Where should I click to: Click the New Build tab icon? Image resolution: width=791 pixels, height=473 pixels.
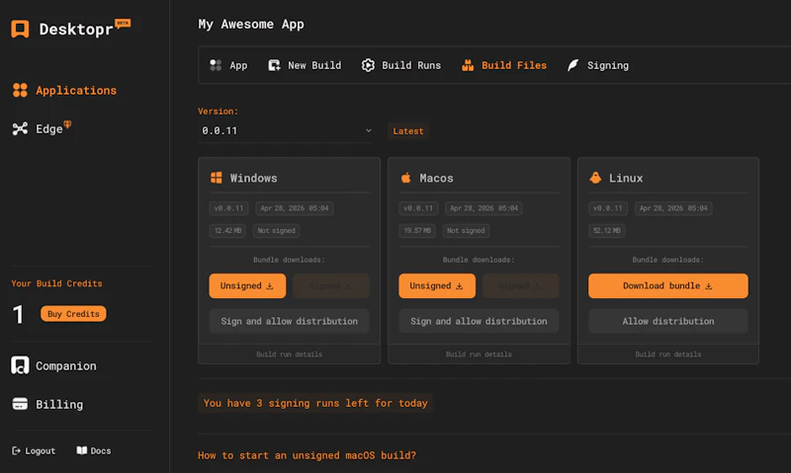point(275,65)
